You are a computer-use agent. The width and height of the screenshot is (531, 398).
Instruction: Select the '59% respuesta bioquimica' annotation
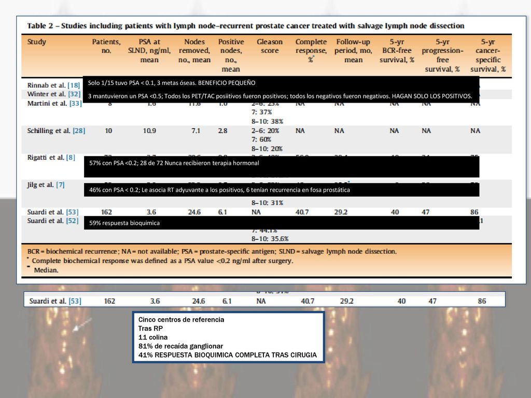point(124,223)
